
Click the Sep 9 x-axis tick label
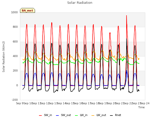[20, 103]
